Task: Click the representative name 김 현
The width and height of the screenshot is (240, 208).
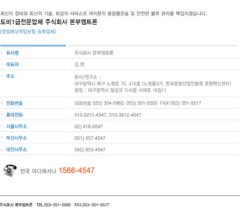Action: [x=79, y=64]
